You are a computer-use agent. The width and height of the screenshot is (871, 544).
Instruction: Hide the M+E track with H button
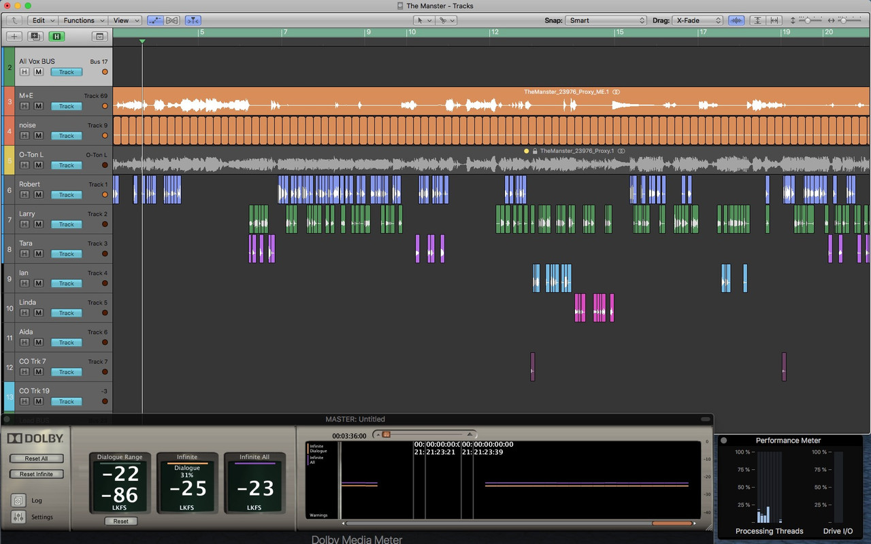24,106
